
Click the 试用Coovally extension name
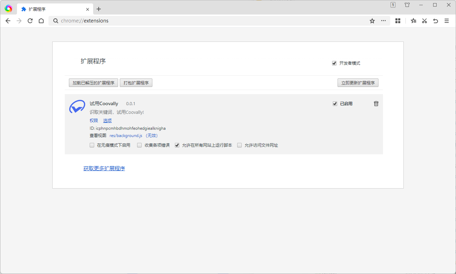point(104,104)
